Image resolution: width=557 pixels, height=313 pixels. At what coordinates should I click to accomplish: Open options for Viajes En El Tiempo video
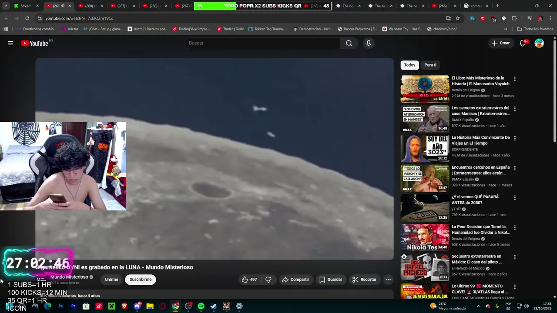pyautogui.click(x=515, y=138)
